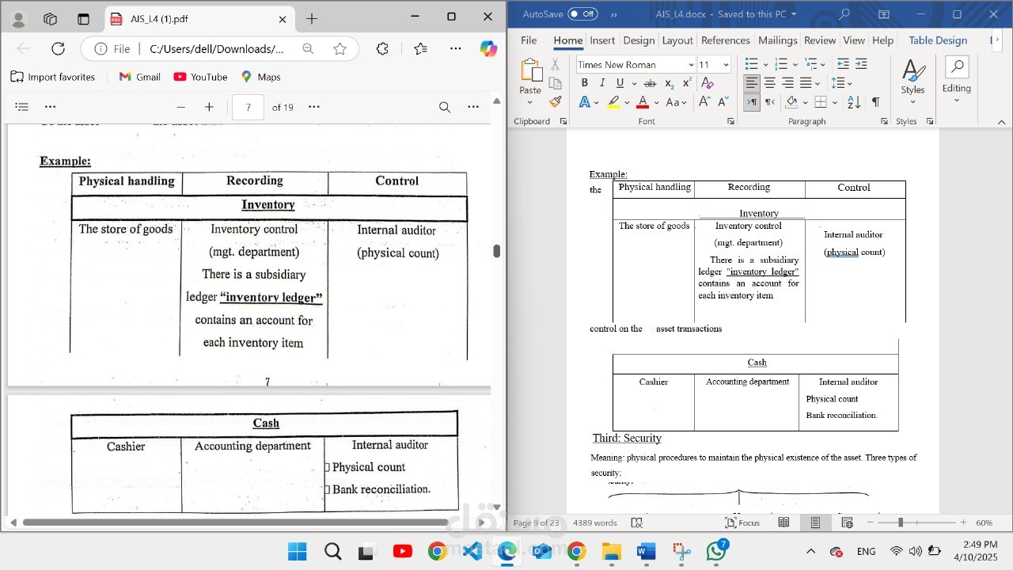Expand Paste options arrow
1013x570 pixels.
pos(530,102)
